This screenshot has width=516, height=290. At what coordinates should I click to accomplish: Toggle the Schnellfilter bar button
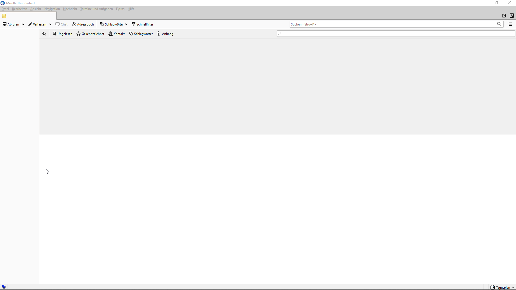142,24
